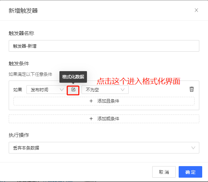
Task: Click the format data edit icon
Action: click(73, 90)
